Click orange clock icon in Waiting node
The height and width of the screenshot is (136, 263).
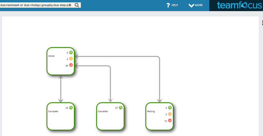coord(170,114)
